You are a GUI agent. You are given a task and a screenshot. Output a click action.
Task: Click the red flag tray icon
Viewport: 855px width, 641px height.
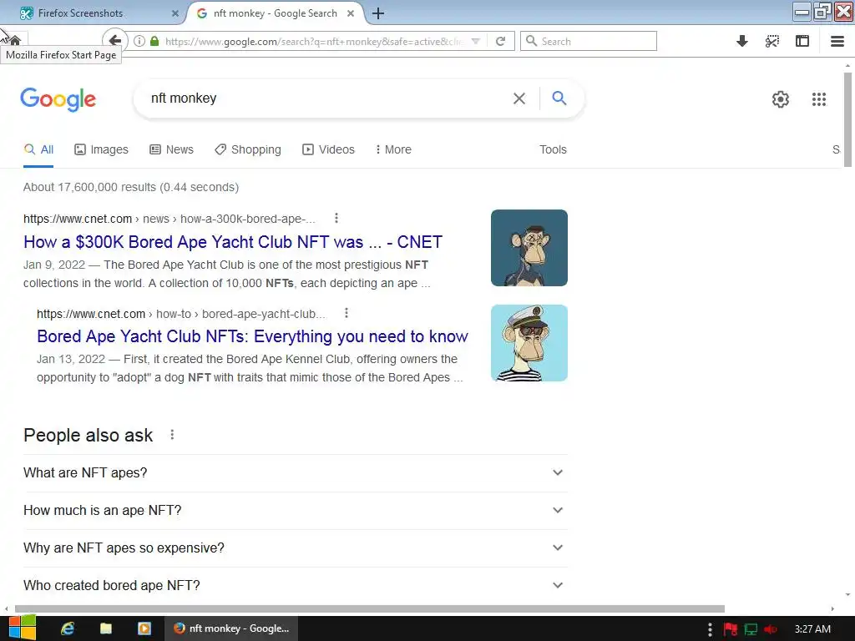tap(730, 629)
